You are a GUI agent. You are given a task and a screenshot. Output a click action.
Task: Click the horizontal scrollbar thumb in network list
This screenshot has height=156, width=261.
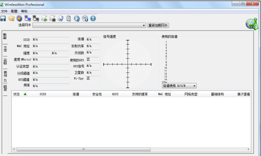pos(84,149)
